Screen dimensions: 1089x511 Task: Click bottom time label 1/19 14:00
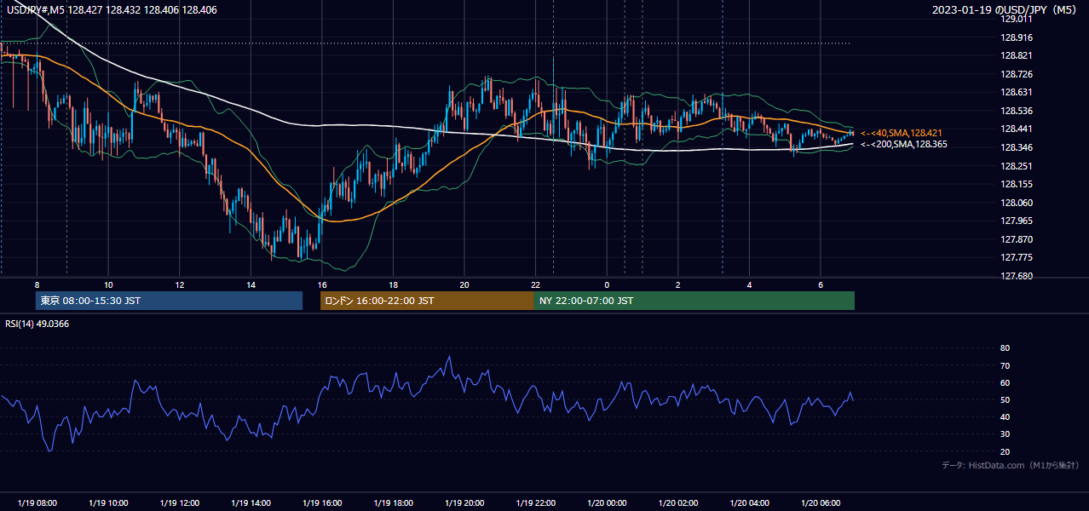251,503
